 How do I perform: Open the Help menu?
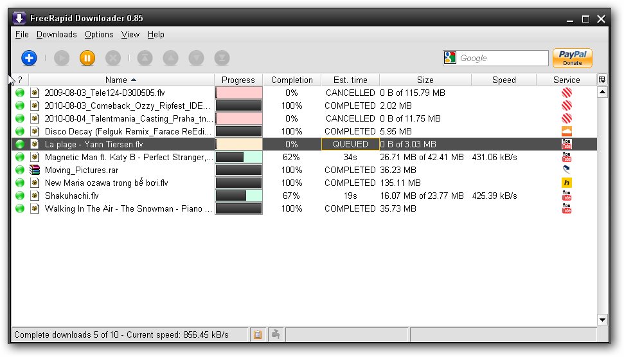click(156, 35)
